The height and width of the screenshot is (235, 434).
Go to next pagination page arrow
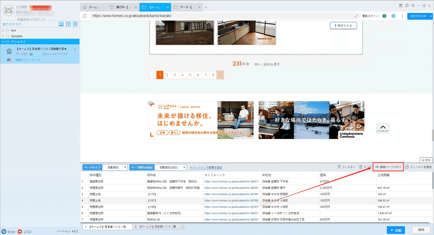(x=220, y=75)
